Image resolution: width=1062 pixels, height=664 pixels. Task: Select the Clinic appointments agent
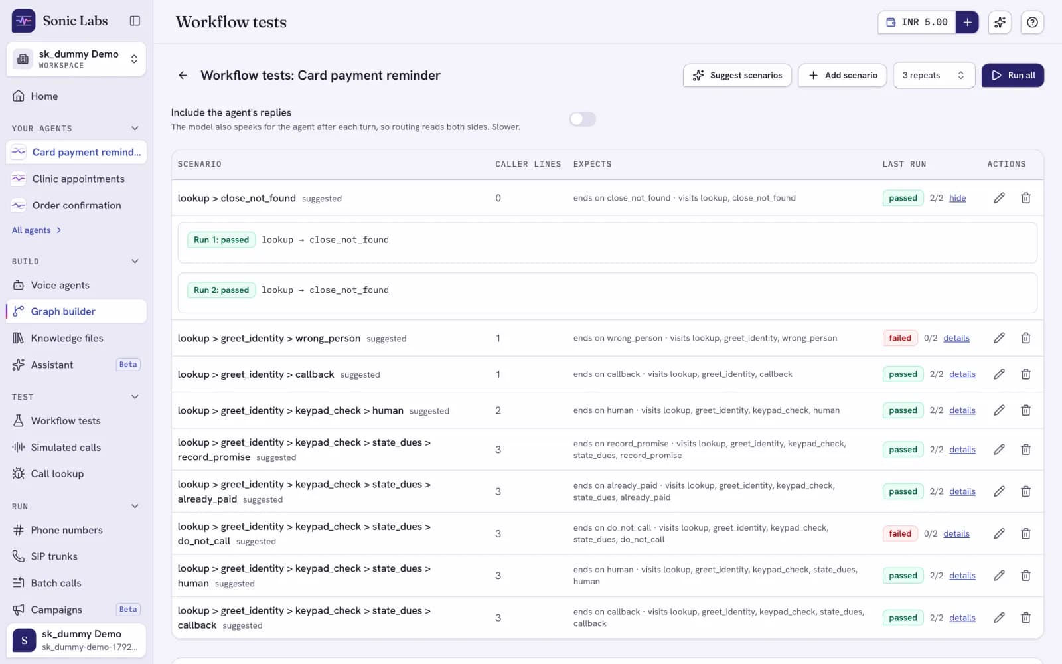click(x=76, y=179)
